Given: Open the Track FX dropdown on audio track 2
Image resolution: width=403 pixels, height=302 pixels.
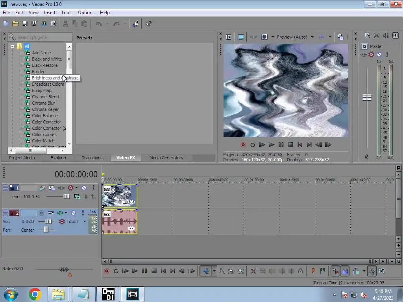Looking at the screenshot, I should click(x=66, y=213).
